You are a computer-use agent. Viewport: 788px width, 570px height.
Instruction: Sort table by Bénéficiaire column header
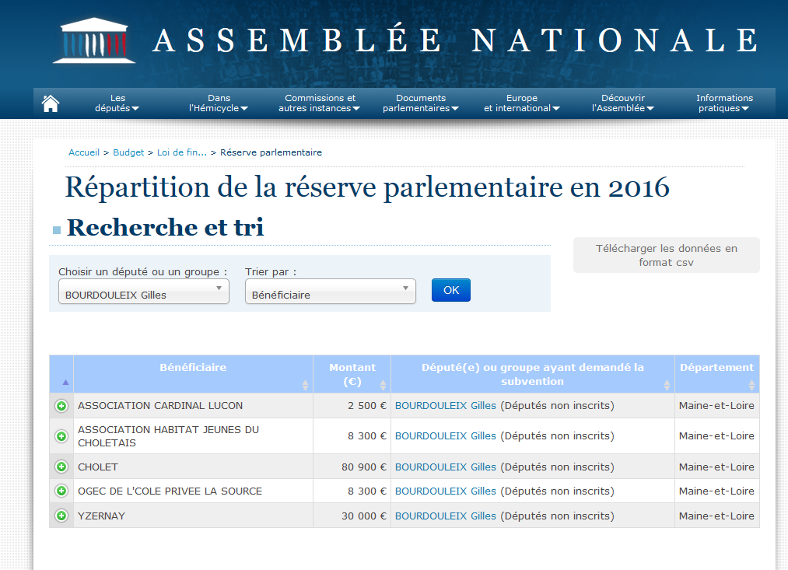point(193,368)
